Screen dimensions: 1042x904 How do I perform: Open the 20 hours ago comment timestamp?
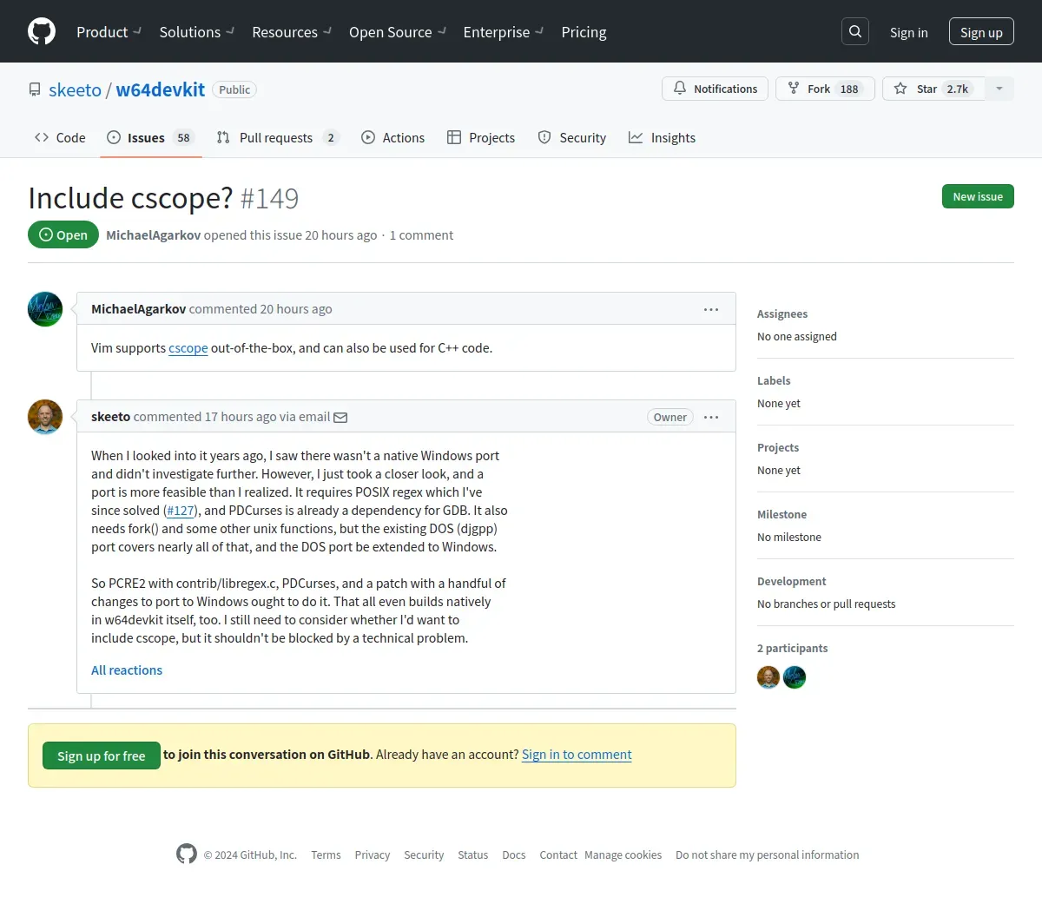coord(296,308)
